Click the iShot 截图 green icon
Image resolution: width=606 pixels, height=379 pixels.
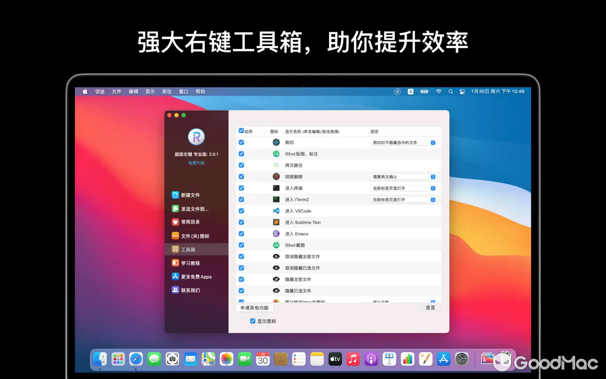click(x=276, y=245)
